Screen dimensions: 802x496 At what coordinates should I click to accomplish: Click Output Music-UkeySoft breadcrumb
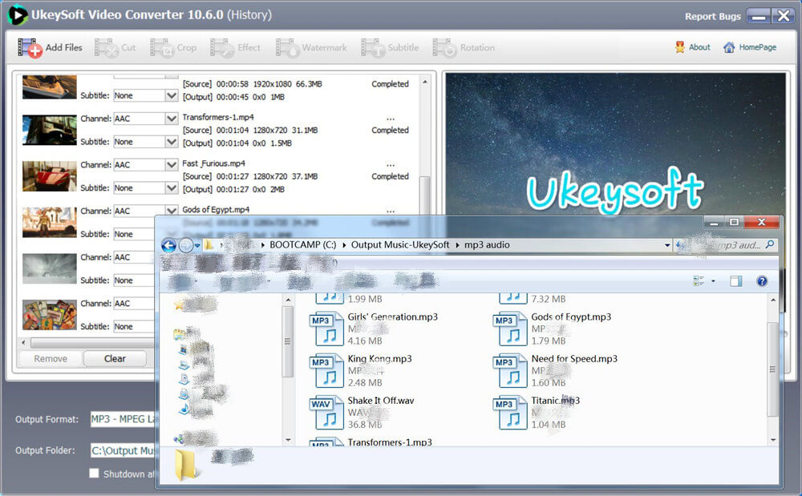(400, 244)
